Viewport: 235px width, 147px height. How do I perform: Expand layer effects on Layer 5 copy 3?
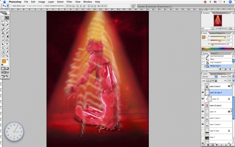pos(231,86)
